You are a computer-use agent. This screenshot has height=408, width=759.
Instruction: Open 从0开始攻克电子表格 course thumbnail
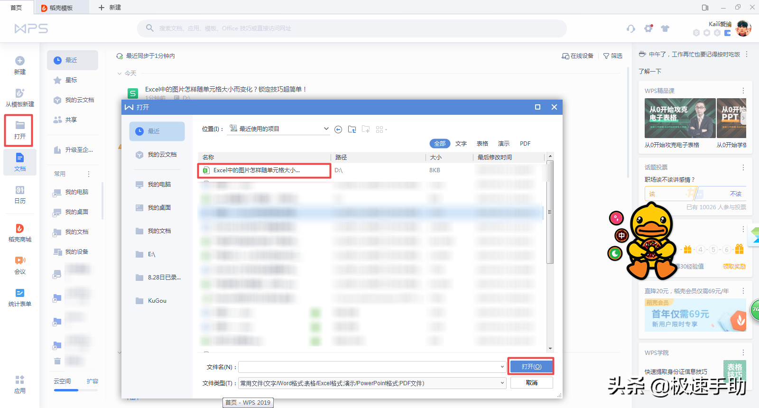click(x=680, y=118)
